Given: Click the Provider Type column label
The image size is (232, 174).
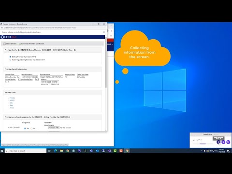Looking at the screenshot, I should (x=10, y=74).
